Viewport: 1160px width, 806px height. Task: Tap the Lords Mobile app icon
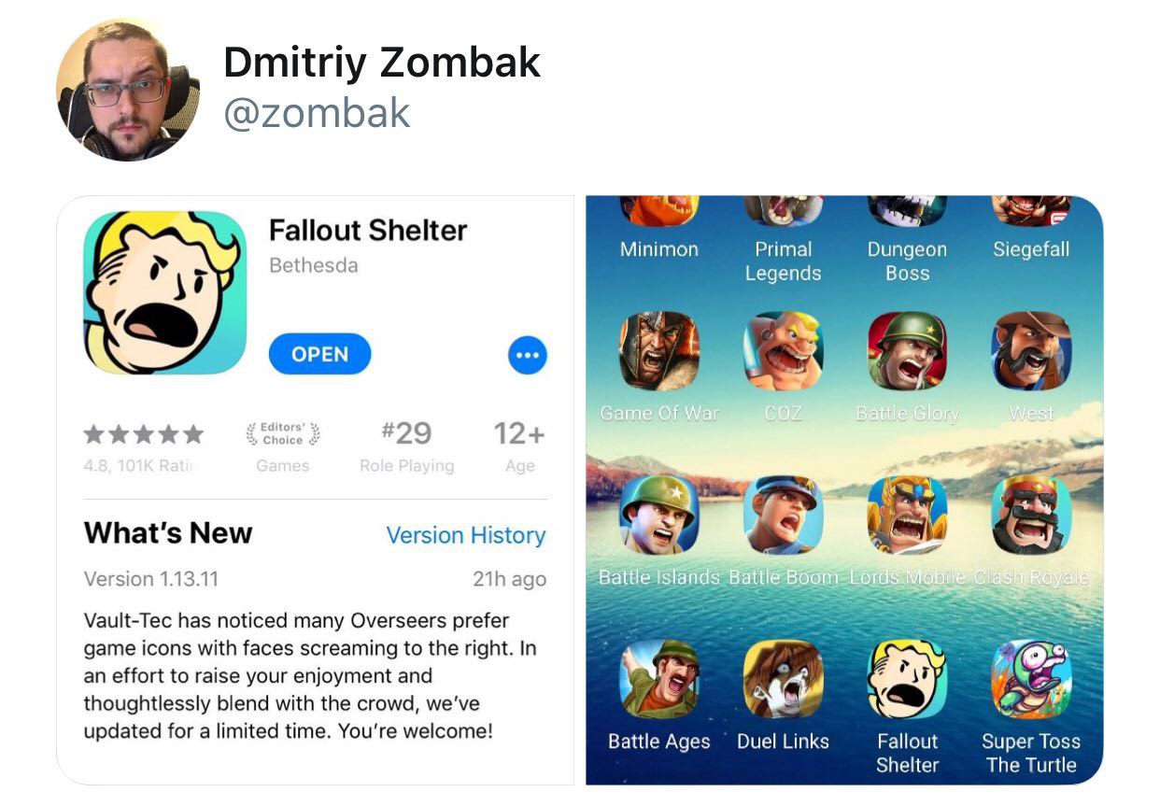click(x=907, y=515)
